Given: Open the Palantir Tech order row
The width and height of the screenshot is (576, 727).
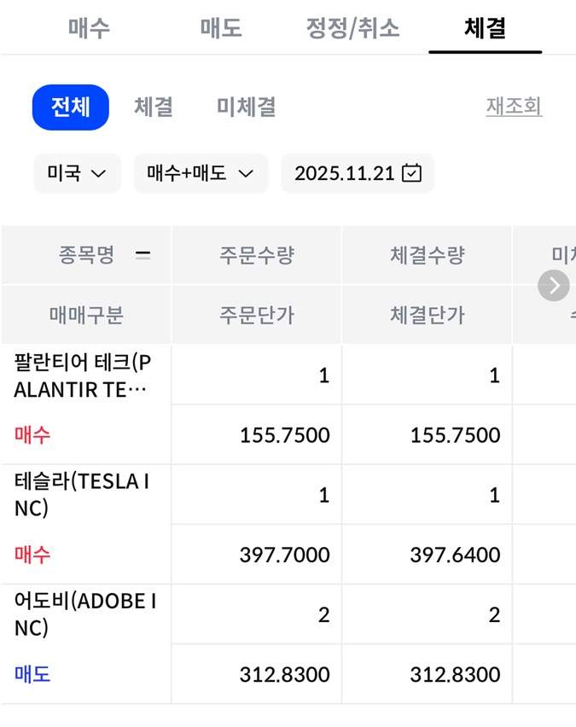Looking at the screenshot, I should [83, 375].
